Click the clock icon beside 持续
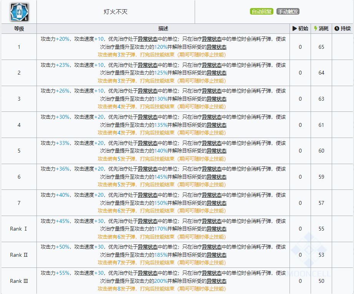The image size is (354, 294). coord(337,28)
